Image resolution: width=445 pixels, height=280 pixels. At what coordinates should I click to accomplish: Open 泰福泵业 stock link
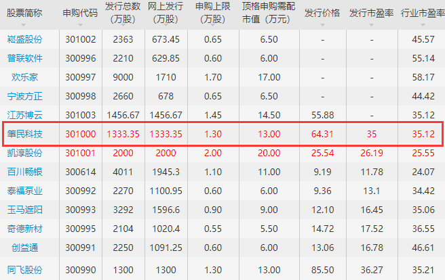(x=25, y=191)
